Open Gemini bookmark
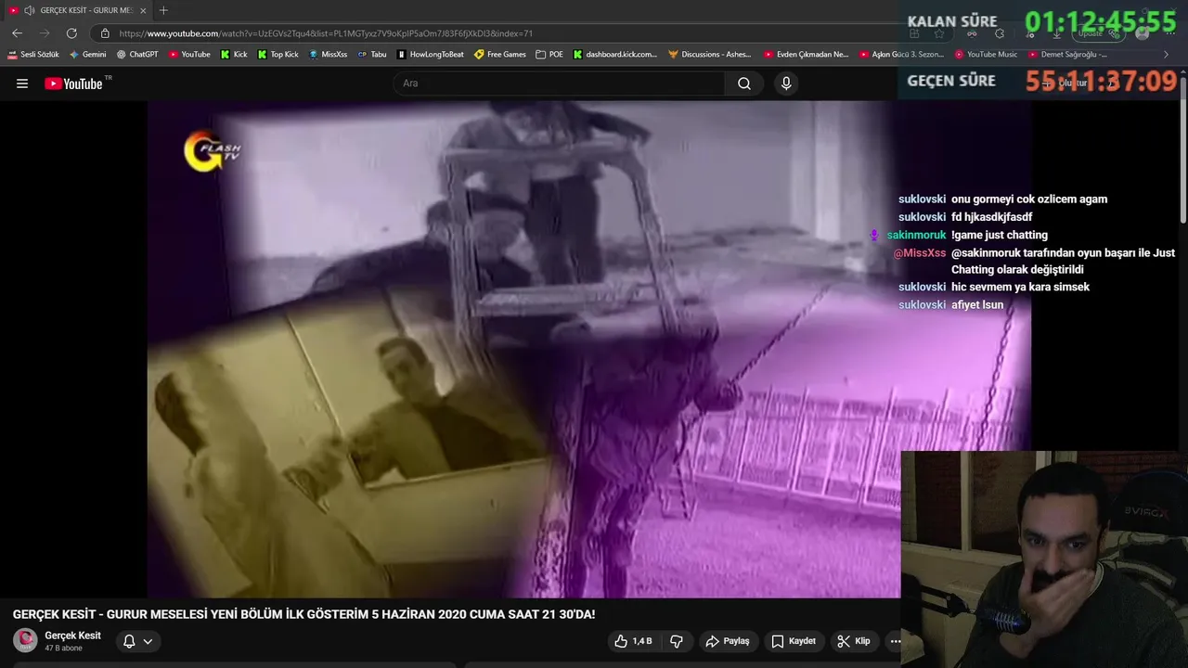The image size is (1188, 668). coord(88,55)
